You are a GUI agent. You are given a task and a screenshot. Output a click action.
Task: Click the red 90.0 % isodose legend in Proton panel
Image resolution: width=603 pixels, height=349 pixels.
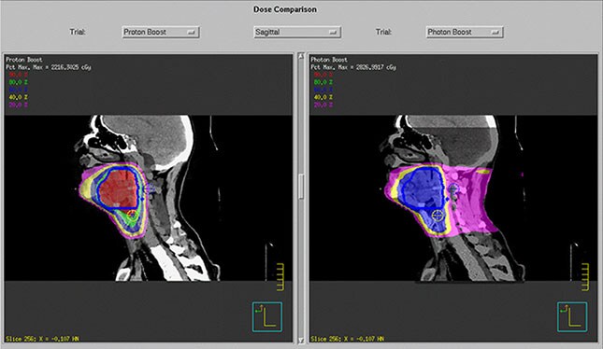(x=19, y=75)
